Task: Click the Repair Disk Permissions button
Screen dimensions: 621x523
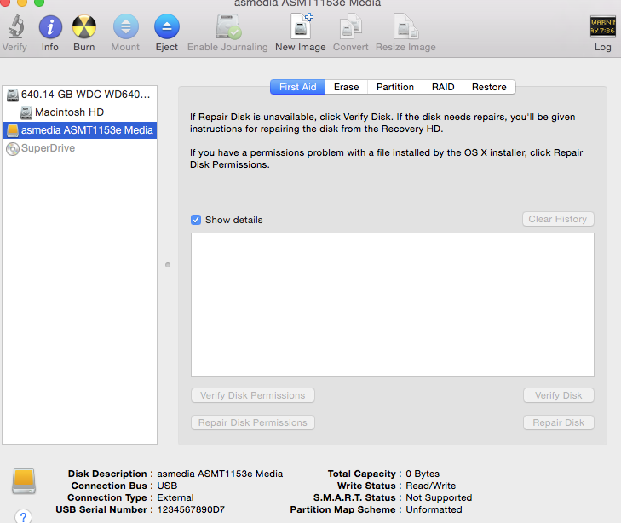Action: click(x=253, y=422)
